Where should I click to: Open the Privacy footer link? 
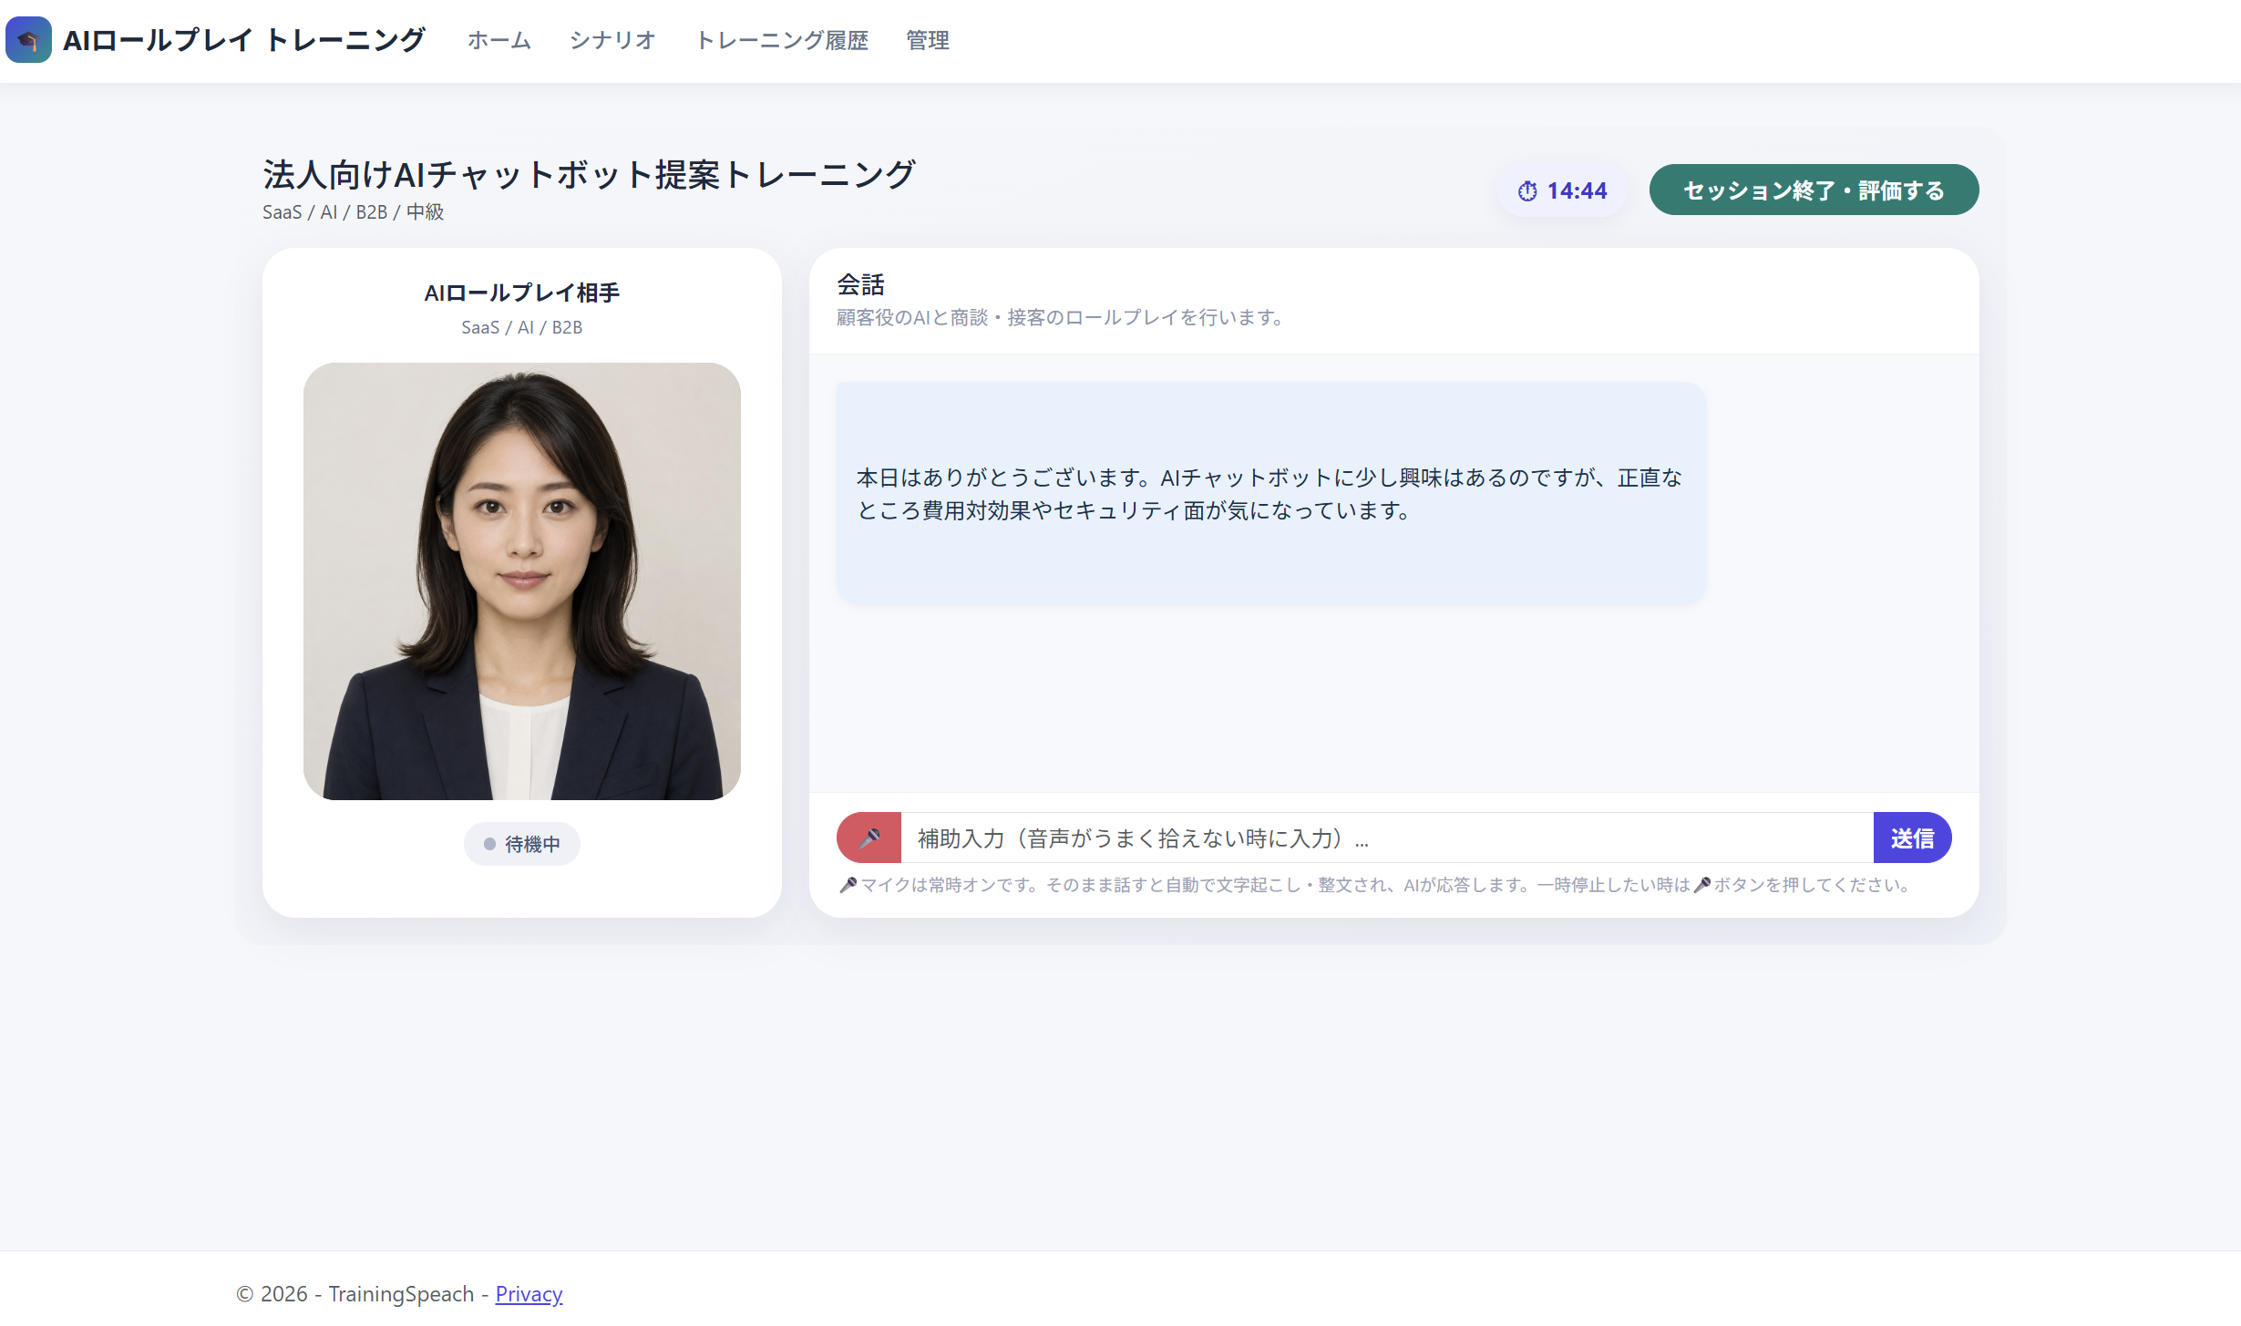click(529, 1293)
